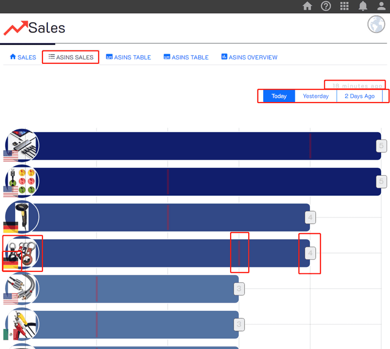Click the globe marketplace icon
390x349 pixels.
pos(376,24)
